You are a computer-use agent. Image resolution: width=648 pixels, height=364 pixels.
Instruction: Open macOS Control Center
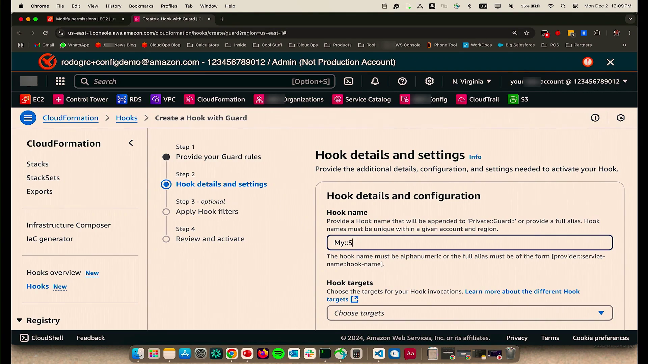point(575,6)
